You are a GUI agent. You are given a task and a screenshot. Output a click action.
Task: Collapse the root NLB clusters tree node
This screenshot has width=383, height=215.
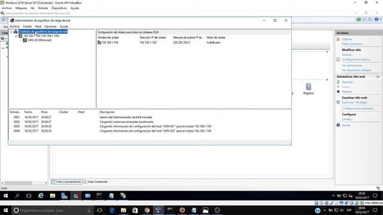coord(11,32)
